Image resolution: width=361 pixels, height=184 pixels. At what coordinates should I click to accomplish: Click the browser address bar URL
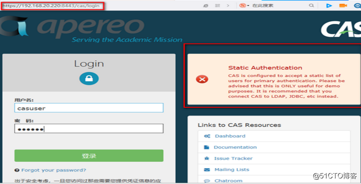point(51,6)
